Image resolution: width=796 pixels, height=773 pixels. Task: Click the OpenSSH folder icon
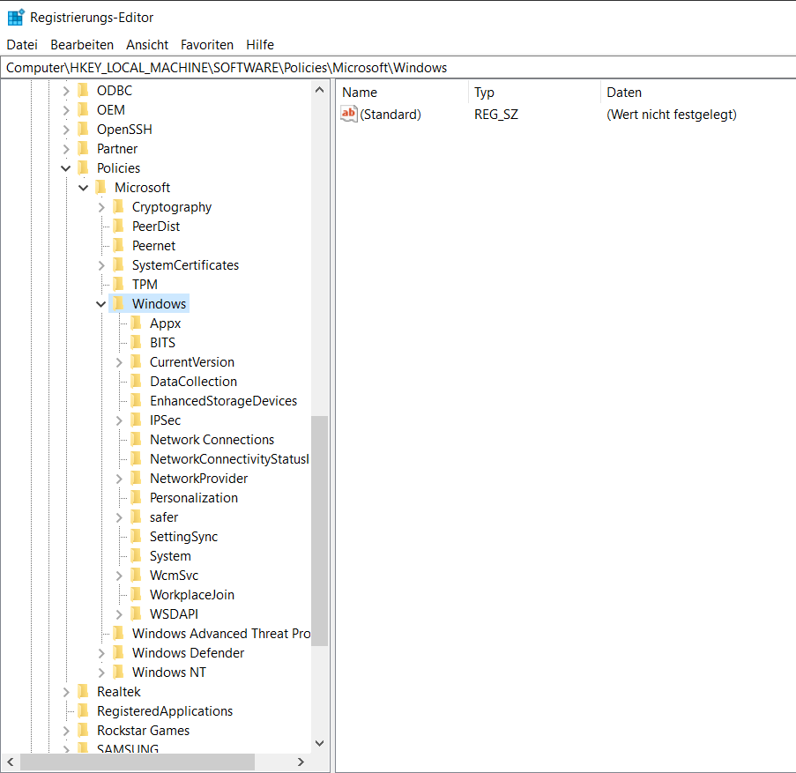(83, 129)
